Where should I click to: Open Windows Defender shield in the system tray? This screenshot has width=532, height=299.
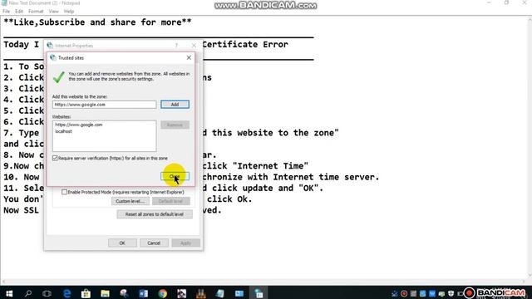pos(451,293)
